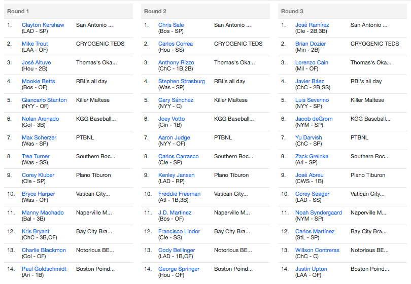The width and height of the screenshot is (411, 284).
Task: Open George Springer player page
Action: tap(179, 269)
